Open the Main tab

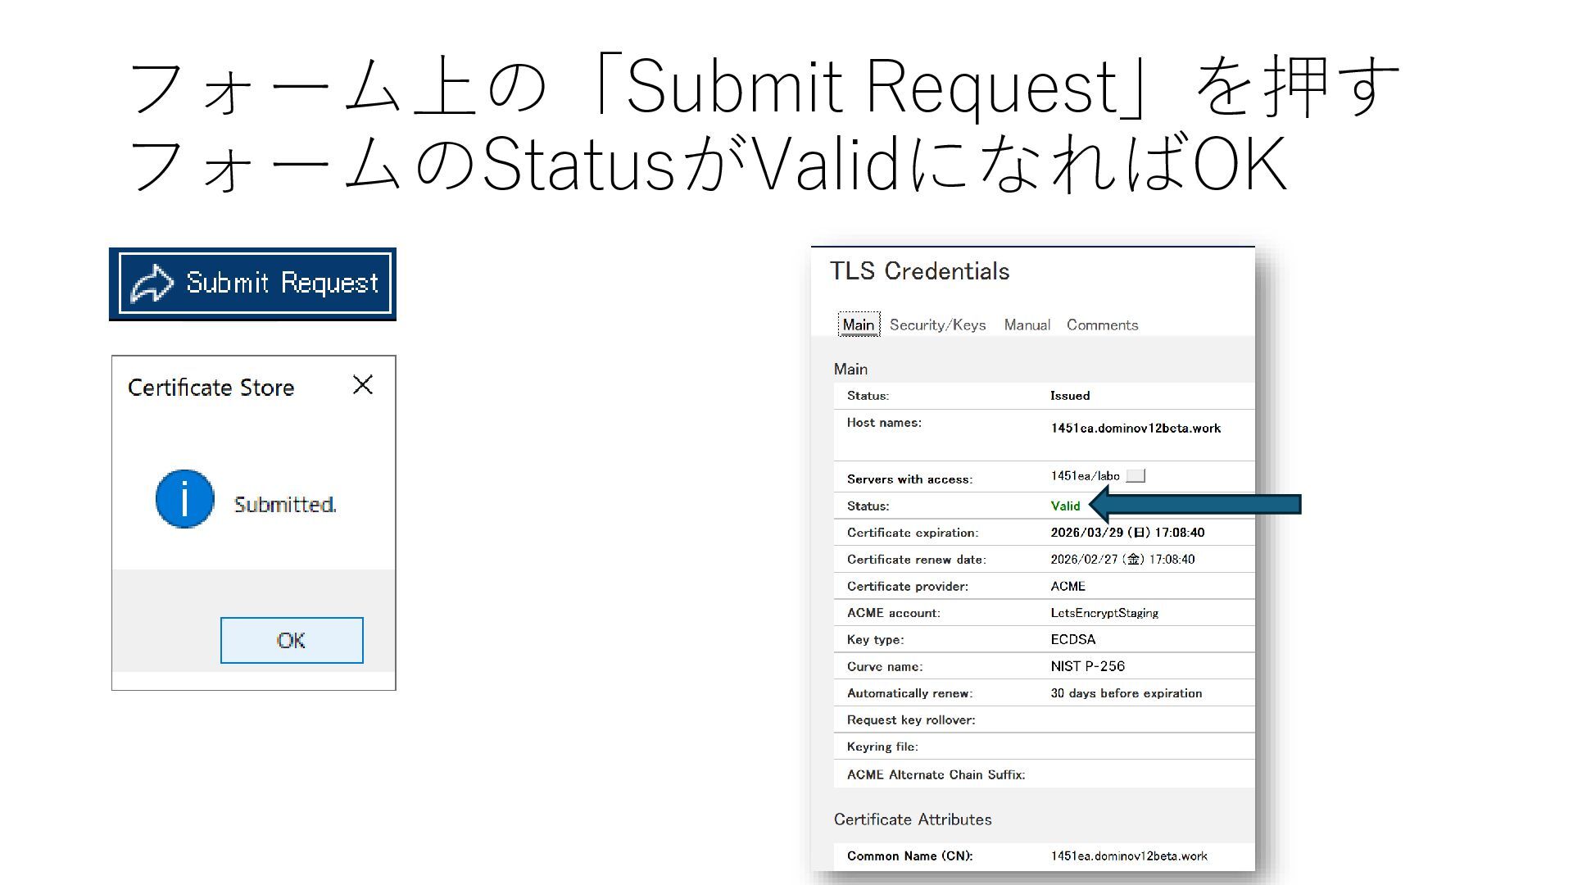[x=858, y=324]
